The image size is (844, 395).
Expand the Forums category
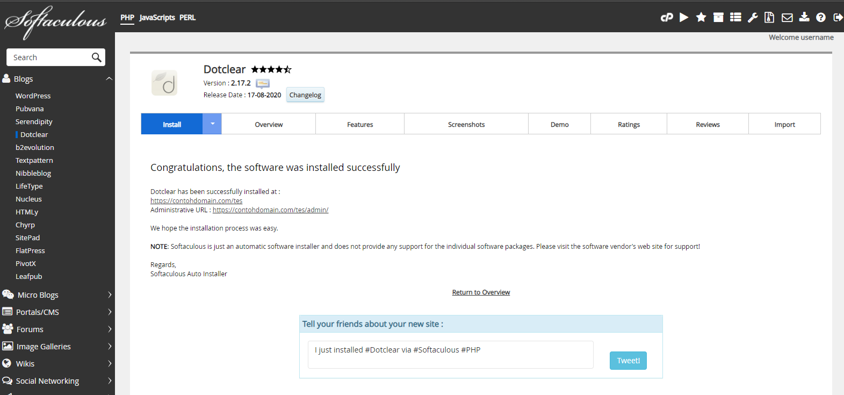click(109, 329)
